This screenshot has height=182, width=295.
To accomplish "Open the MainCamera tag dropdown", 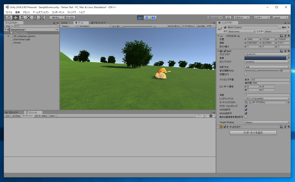I will [242, 31].
